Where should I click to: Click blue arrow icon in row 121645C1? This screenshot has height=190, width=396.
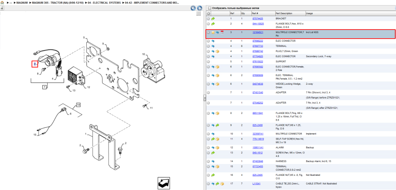217,32
